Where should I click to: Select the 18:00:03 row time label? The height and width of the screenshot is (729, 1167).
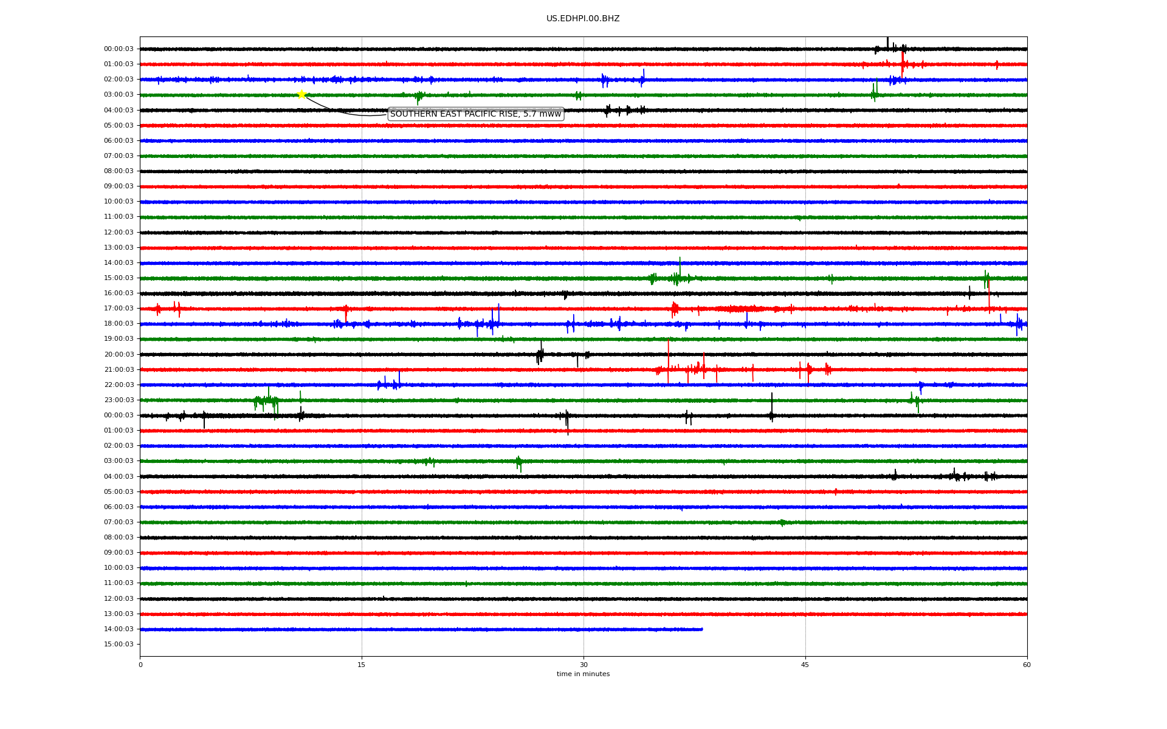[119, 324]
